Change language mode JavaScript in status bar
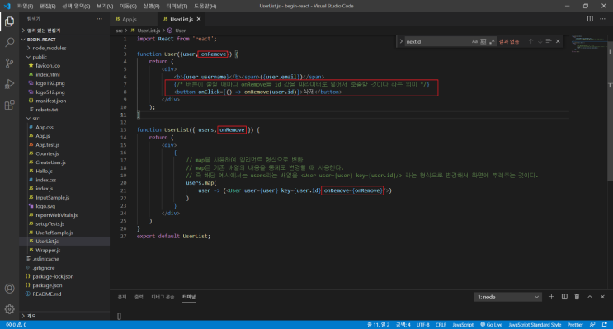The image size is (613, 329). 463,325
